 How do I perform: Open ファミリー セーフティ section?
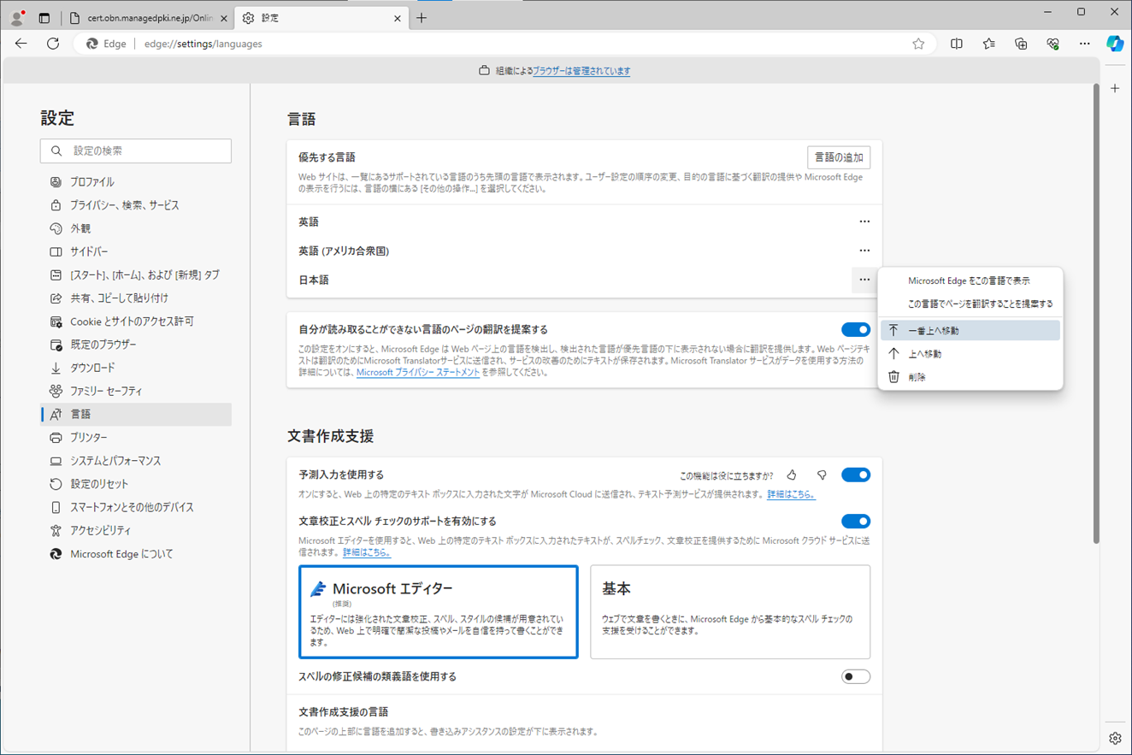[136, 391]
